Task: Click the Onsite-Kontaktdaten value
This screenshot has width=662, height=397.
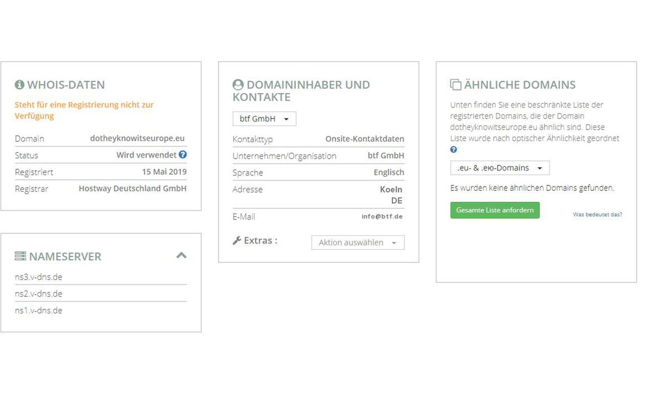Action: coord(365,139)
